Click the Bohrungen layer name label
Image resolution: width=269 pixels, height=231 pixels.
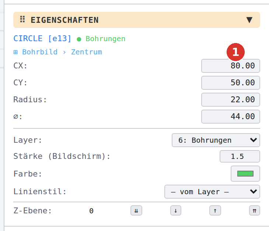[x=105, y=39]
